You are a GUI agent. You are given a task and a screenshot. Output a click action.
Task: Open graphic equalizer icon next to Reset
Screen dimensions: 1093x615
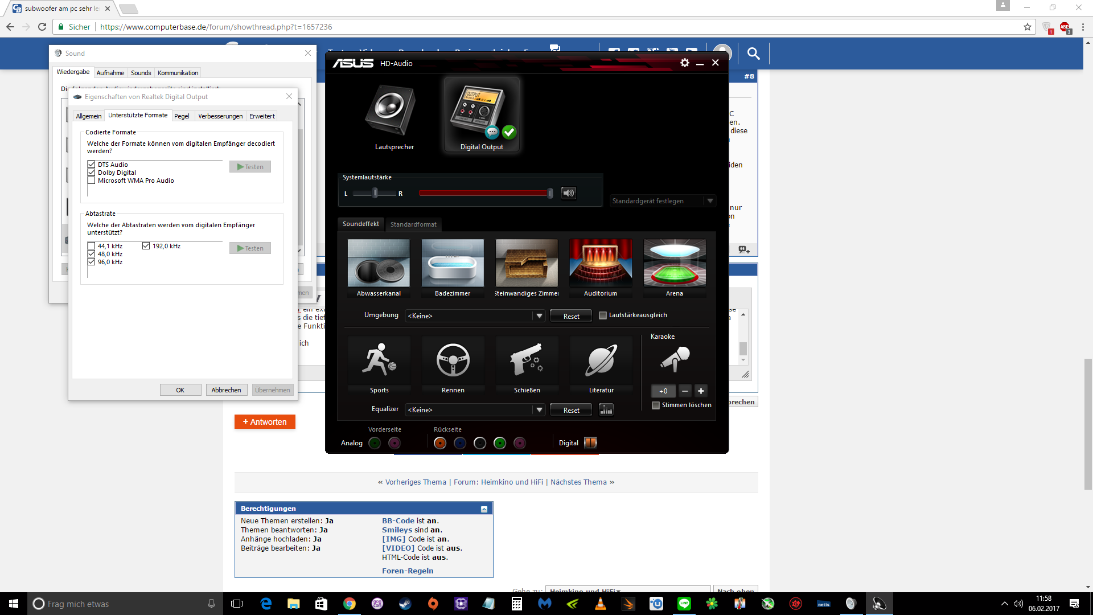[606, 410]
